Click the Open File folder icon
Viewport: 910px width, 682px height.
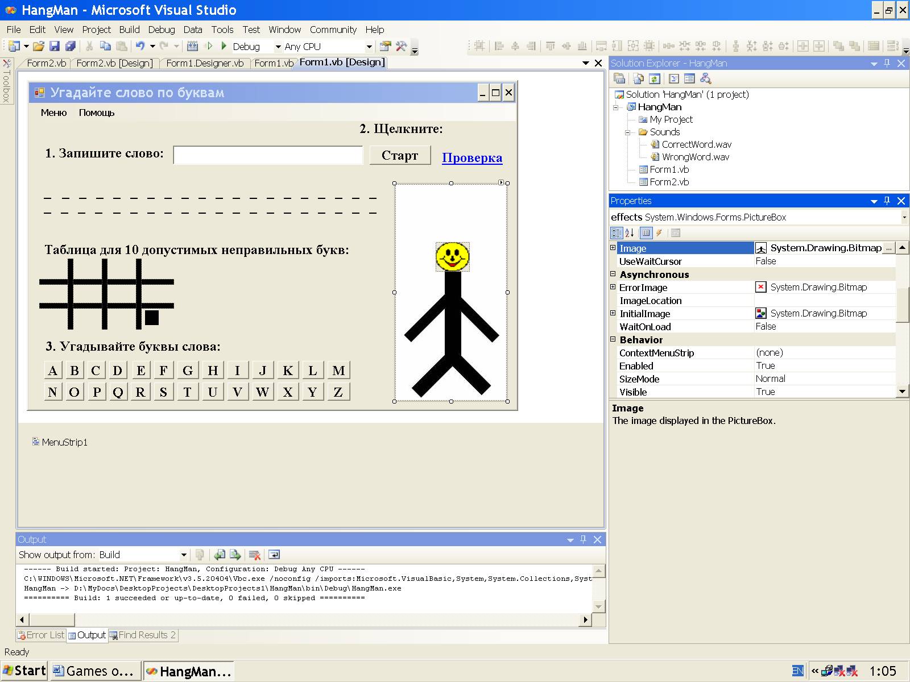click(x=38, y=47)
